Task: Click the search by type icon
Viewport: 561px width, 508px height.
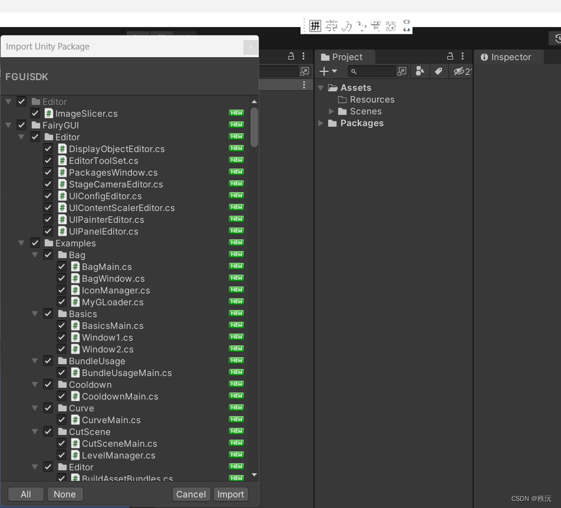Action: click(x=420, y=71)
